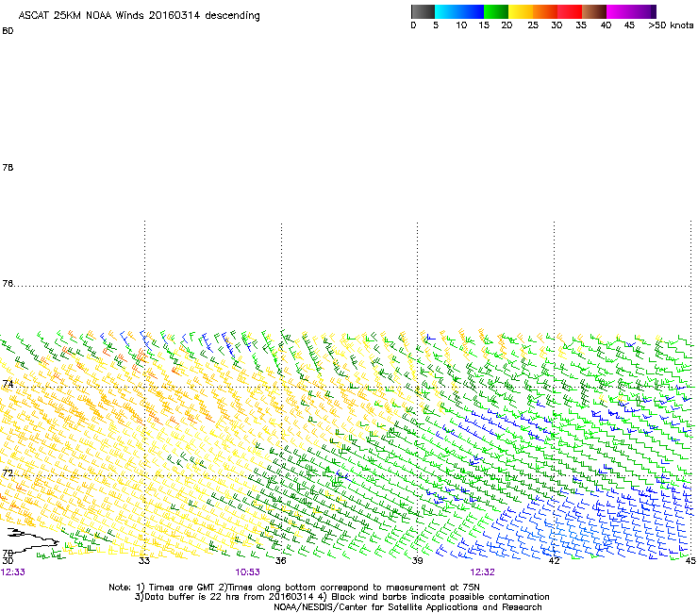
Task: Click the gray 0-5 knots legend swatch
Action: 423,11
